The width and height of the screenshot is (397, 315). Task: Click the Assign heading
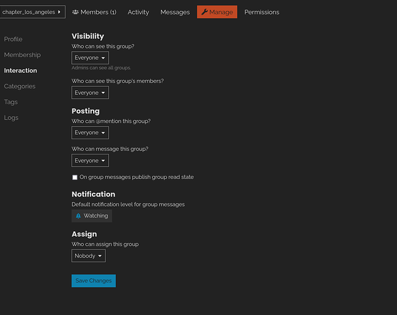tap(84, 234)
